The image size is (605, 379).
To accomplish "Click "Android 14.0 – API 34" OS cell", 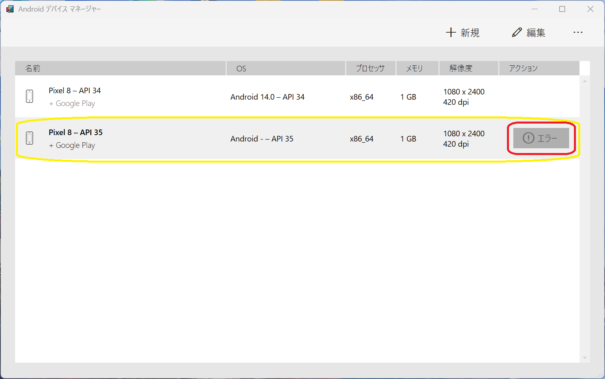I will [267, 97].
